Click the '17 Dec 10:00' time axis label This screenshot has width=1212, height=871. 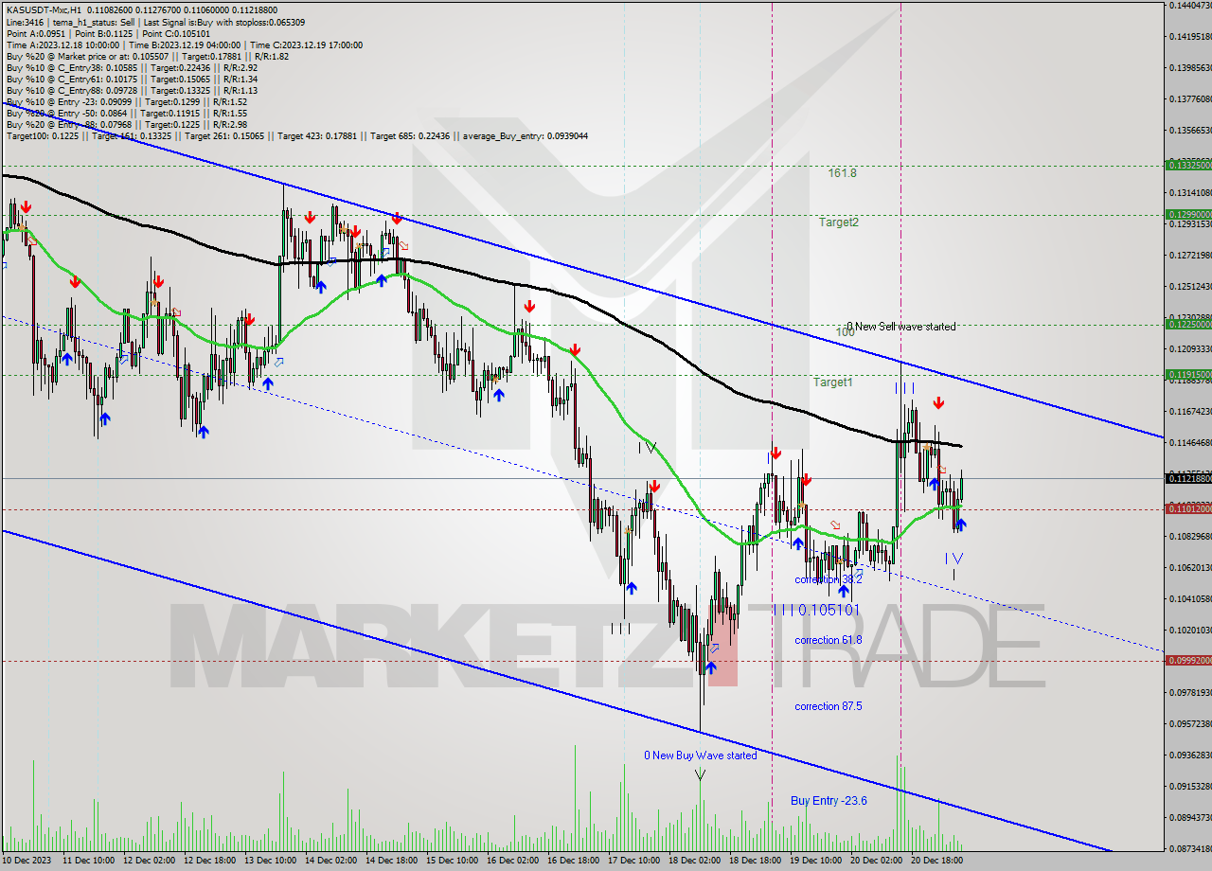coord(633,861)
